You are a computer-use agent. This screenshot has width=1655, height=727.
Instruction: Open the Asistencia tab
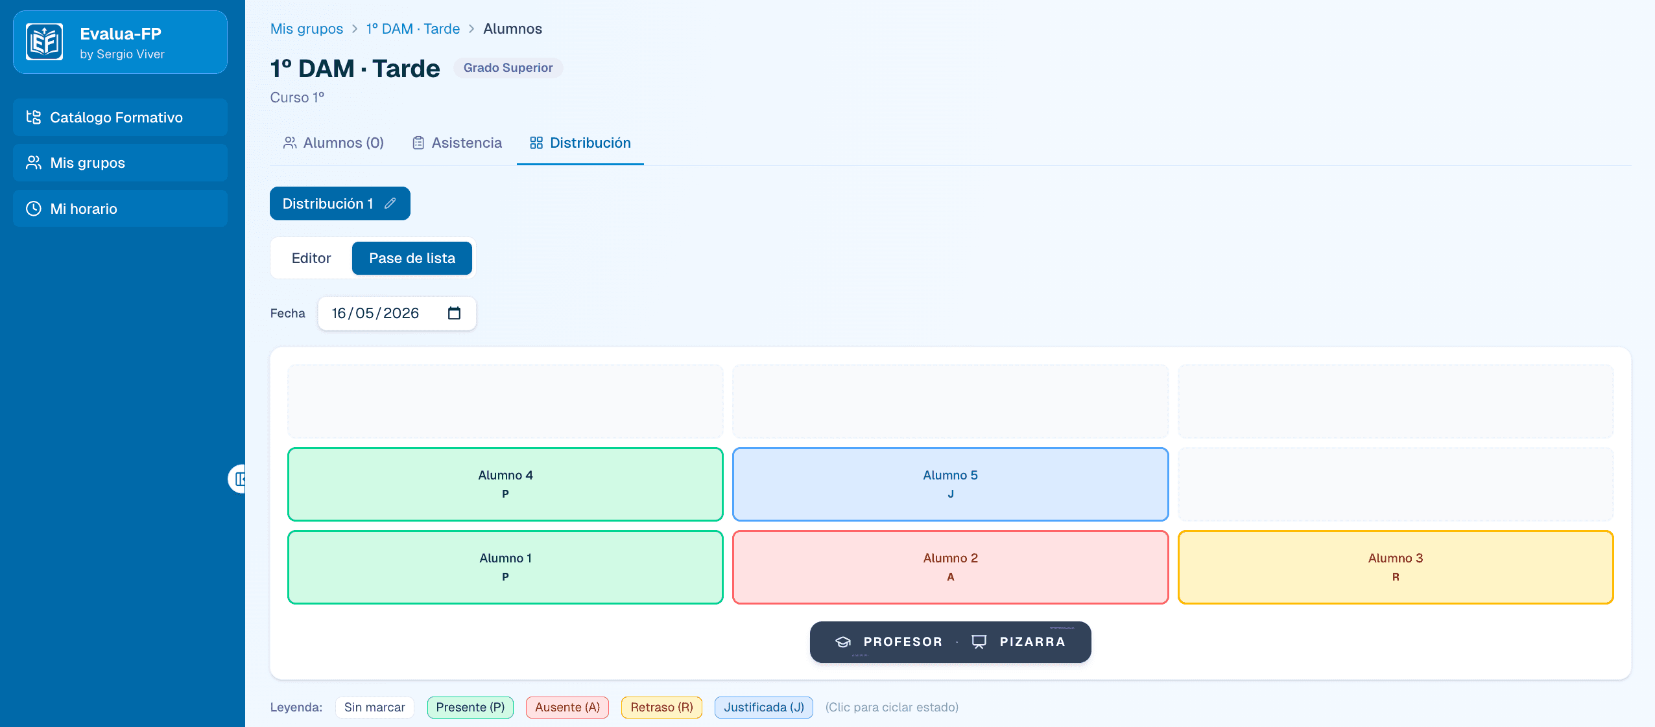click(x=457, y=143)
